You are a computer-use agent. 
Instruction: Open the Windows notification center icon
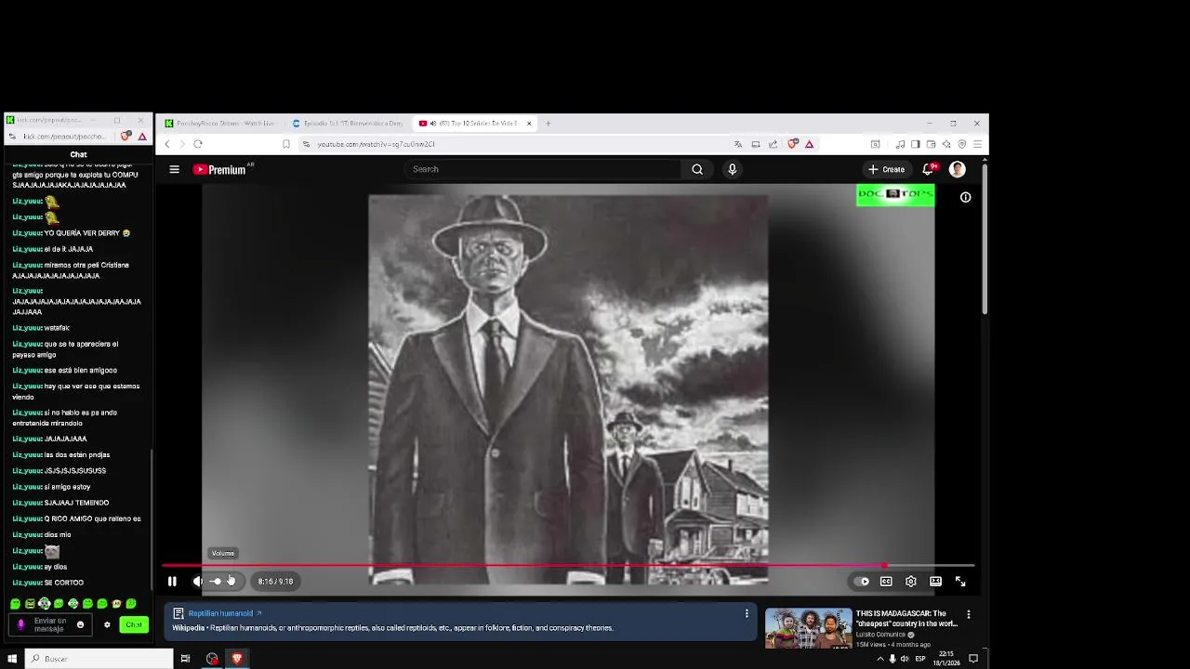973,659
